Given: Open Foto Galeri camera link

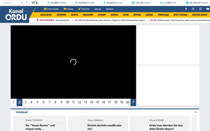Looking at the screenshot, I should click(51, 9).
